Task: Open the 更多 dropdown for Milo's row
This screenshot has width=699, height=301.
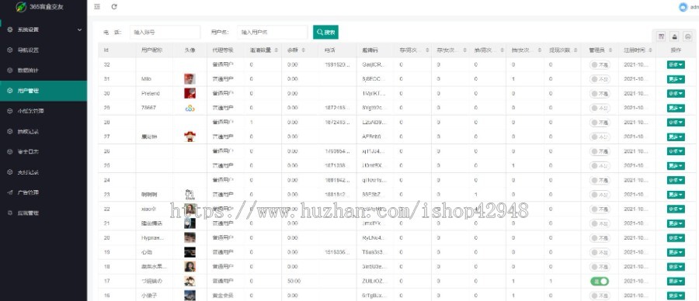Action: click(676, 79)
